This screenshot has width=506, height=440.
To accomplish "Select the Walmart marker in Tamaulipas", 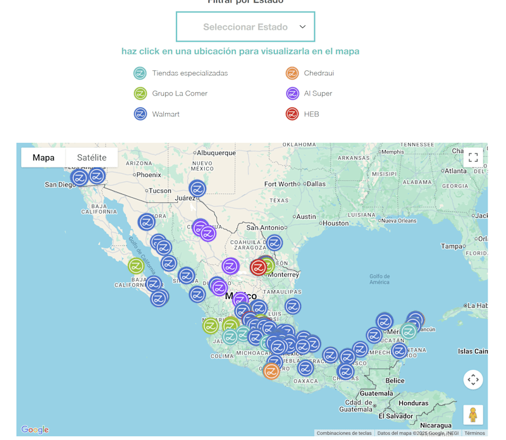I will 293,306.
